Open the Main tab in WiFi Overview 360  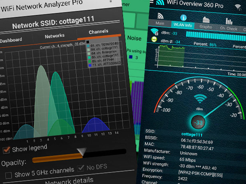pos(160,23)
